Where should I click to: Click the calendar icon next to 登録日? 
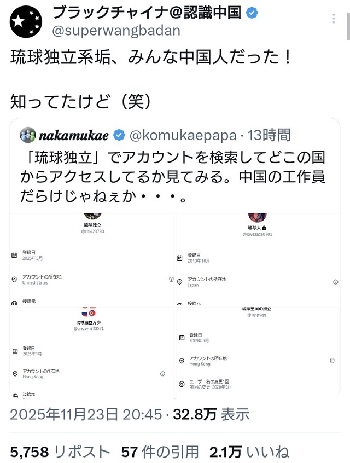(14, 256)
